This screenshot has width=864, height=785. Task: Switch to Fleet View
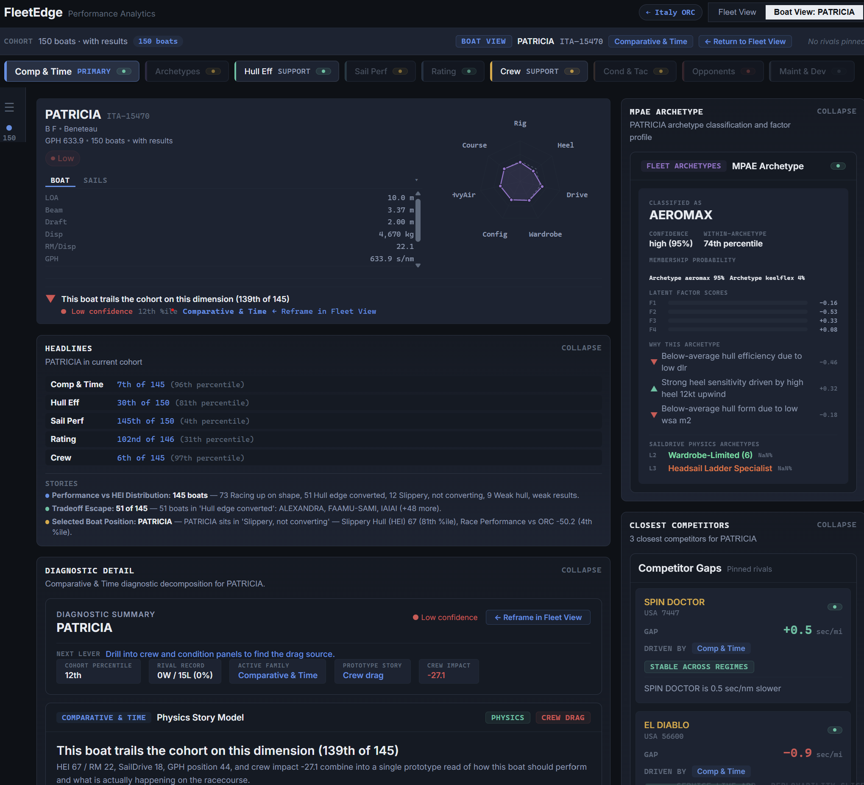[737, 12]
